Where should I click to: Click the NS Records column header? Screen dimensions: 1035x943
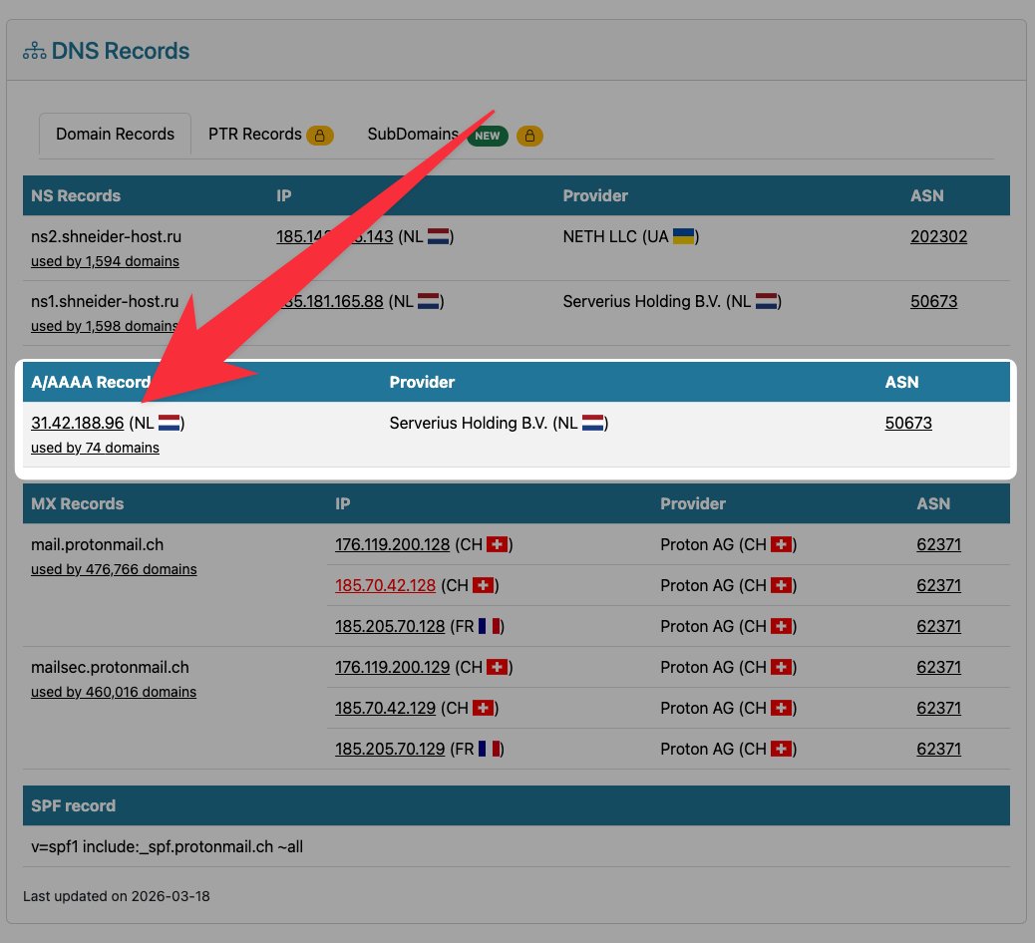(x=76, y=195)
